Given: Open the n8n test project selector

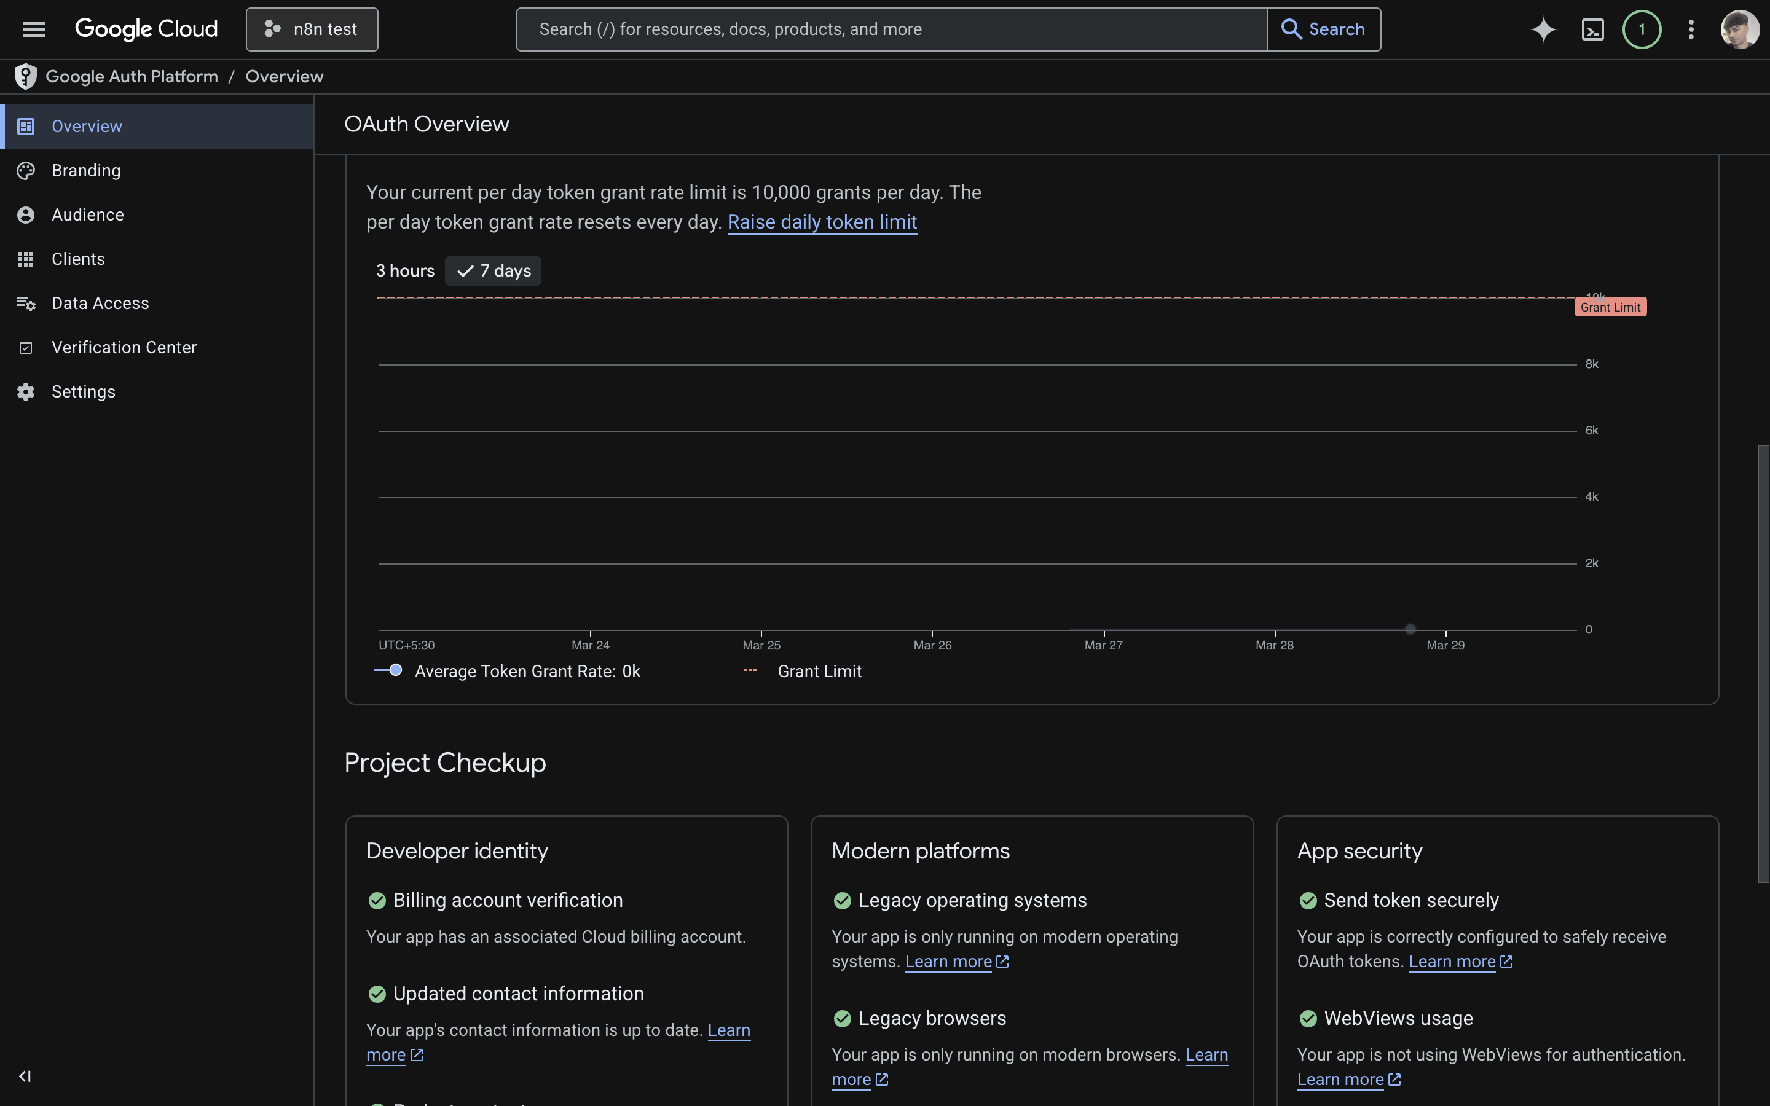Looking at the screenshot, I should (x=312, y=29).
